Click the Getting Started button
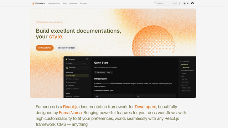Screen dimensions: 228x128 click(x=45, y=48)
